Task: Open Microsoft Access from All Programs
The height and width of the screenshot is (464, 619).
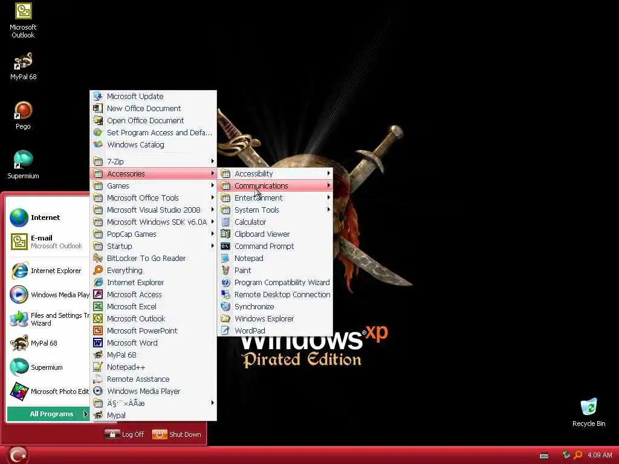Action: pyautogui.click(x=153, y=295)
